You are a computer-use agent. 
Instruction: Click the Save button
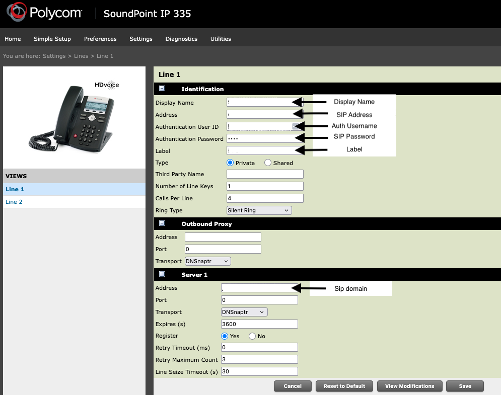(465, 386)
